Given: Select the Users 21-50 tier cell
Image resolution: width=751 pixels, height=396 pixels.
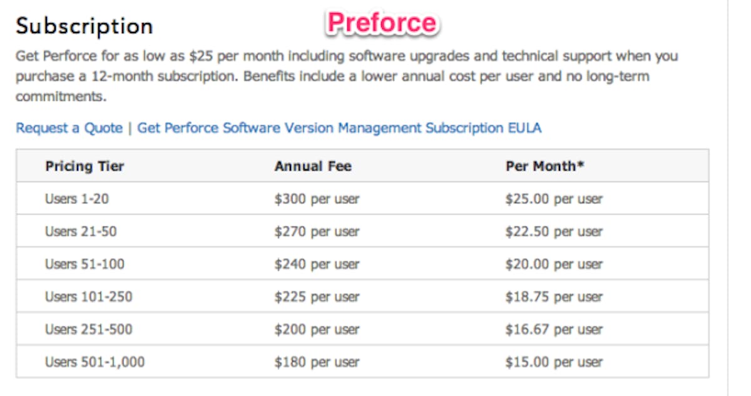Looking at the screenshot, I should pyautogui.click(x=81, y=232).
